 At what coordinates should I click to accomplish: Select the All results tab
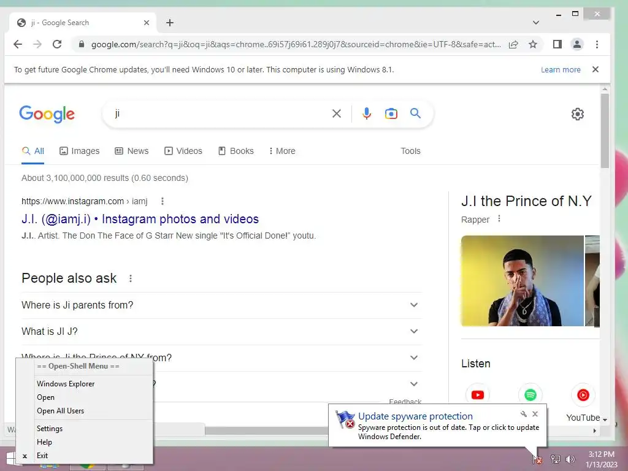(33, 151)
